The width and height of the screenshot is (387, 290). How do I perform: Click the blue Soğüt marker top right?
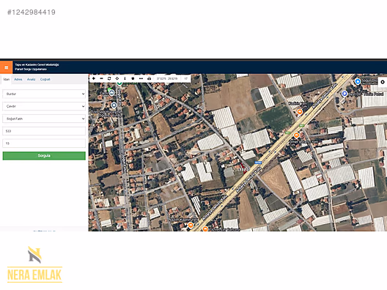click(x=358, y=81)
